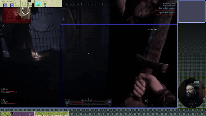The image size is (206, 116).
Task: Select the green square with circle marker
Action: (17, 4)
